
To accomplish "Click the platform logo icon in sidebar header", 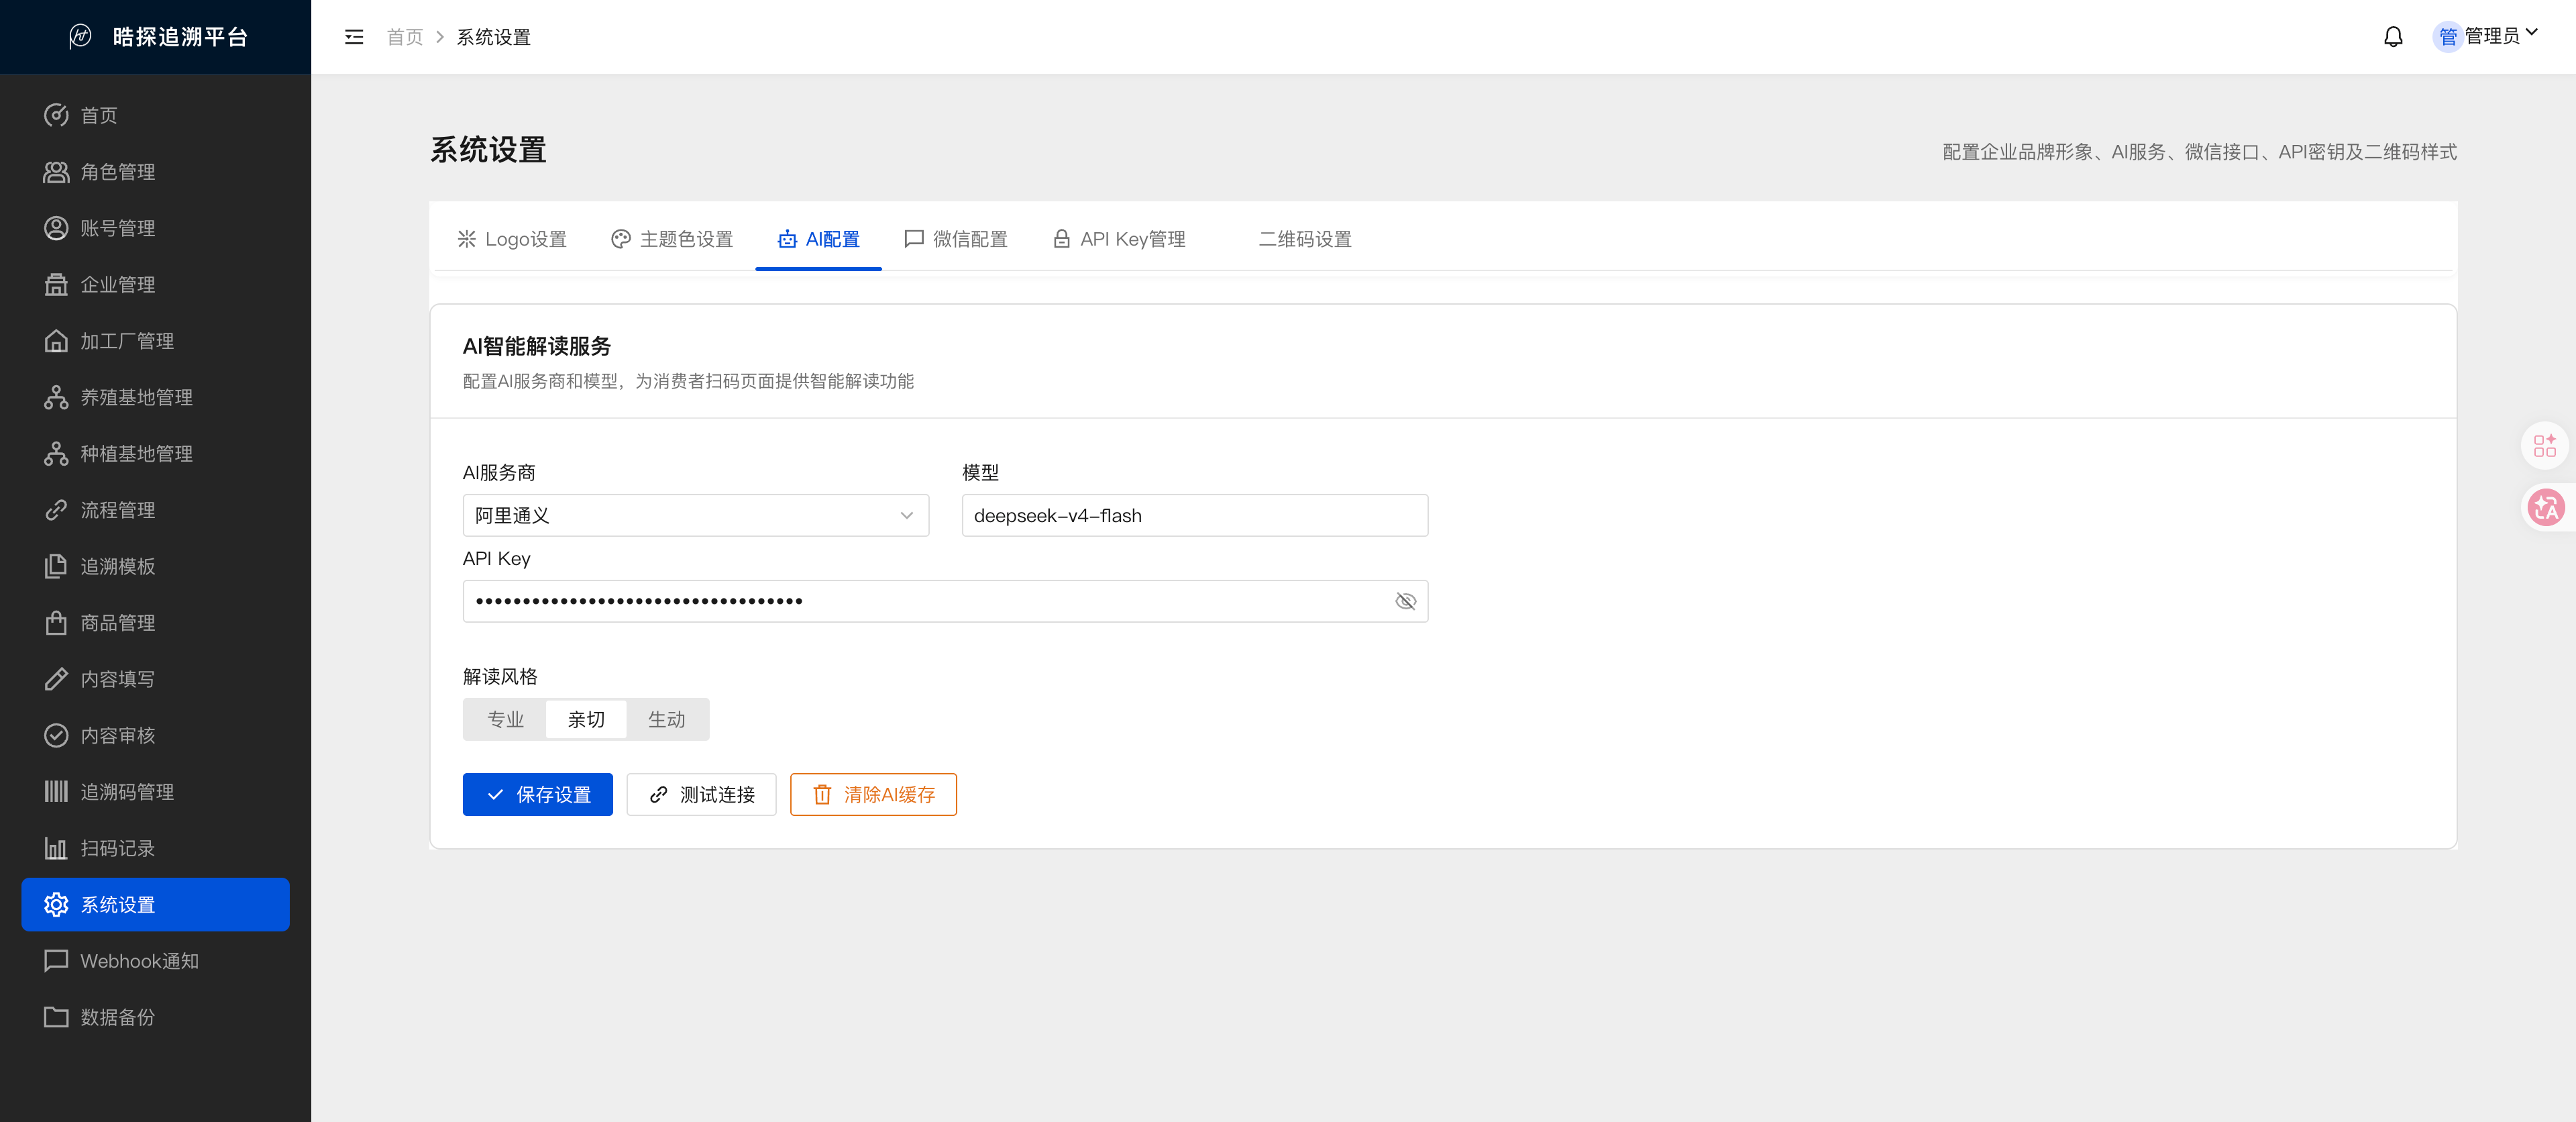I will click(x=81, y=37).
